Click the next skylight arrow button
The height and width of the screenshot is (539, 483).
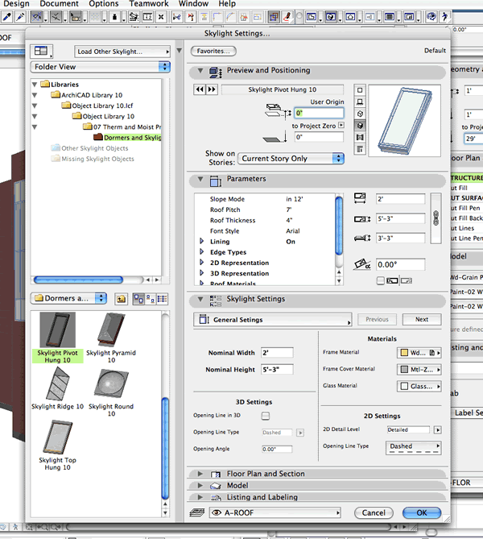click(x=212, y=89)
